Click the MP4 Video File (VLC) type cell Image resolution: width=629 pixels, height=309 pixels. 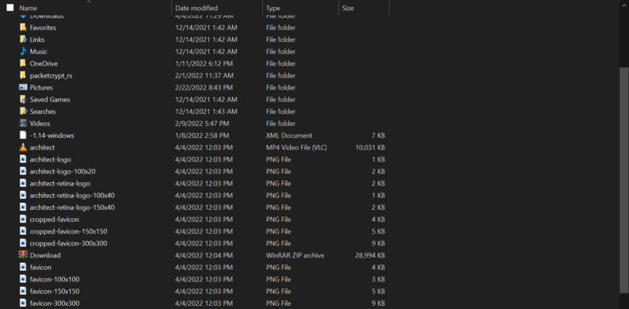click(296, 147)
